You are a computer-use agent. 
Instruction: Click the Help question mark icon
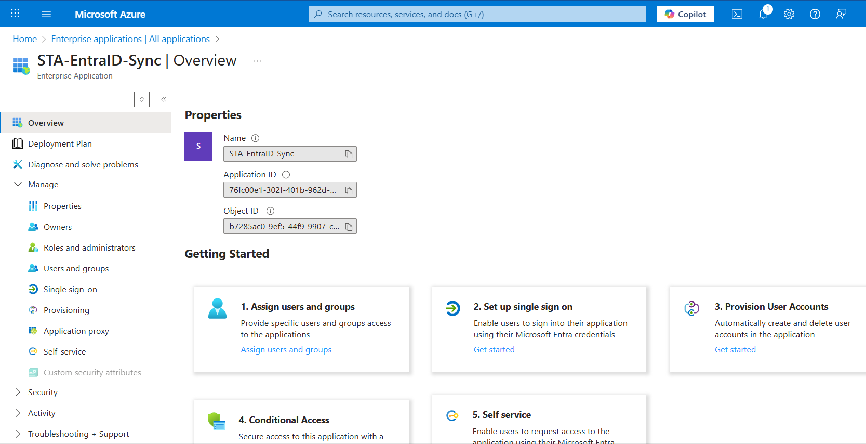[815, 14]
